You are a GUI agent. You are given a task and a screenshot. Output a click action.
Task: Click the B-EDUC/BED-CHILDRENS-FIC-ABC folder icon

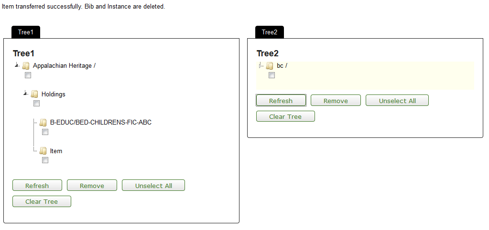point(43,122)
